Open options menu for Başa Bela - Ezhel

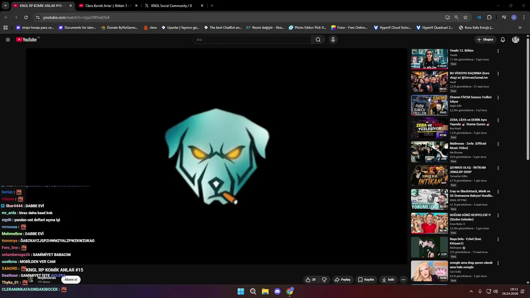pyautogui.click(x=498, y=239)
